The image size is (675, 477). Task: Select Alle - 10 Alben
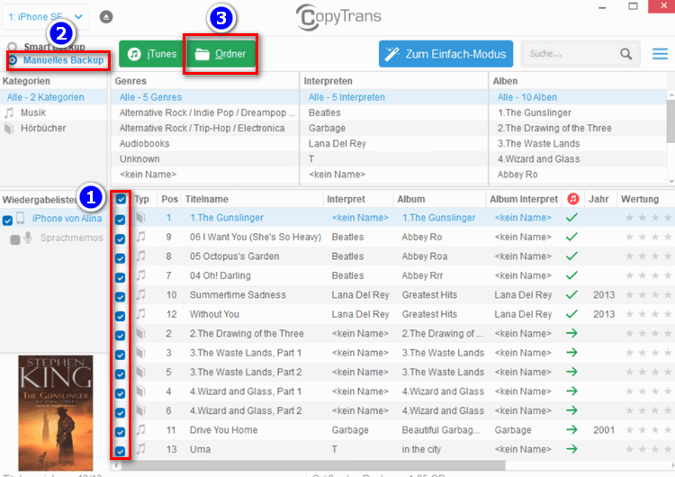pyautogui.click(x=578, y=97)
